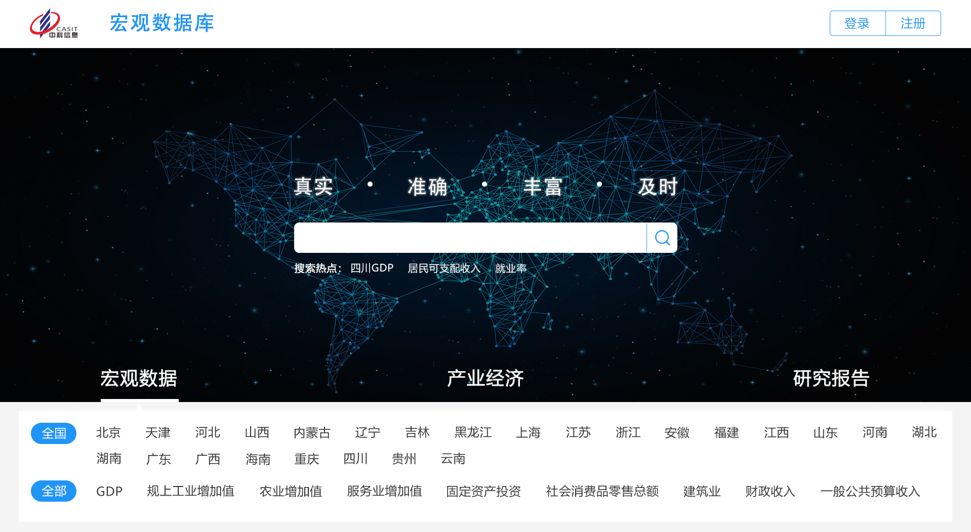Select region 内蒙古
The image size is (971, 532).
312,433
